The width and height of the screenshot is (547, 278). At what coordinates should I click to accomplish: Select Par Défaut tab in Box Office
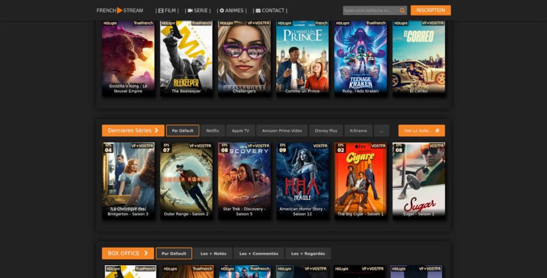coord(174,253)
